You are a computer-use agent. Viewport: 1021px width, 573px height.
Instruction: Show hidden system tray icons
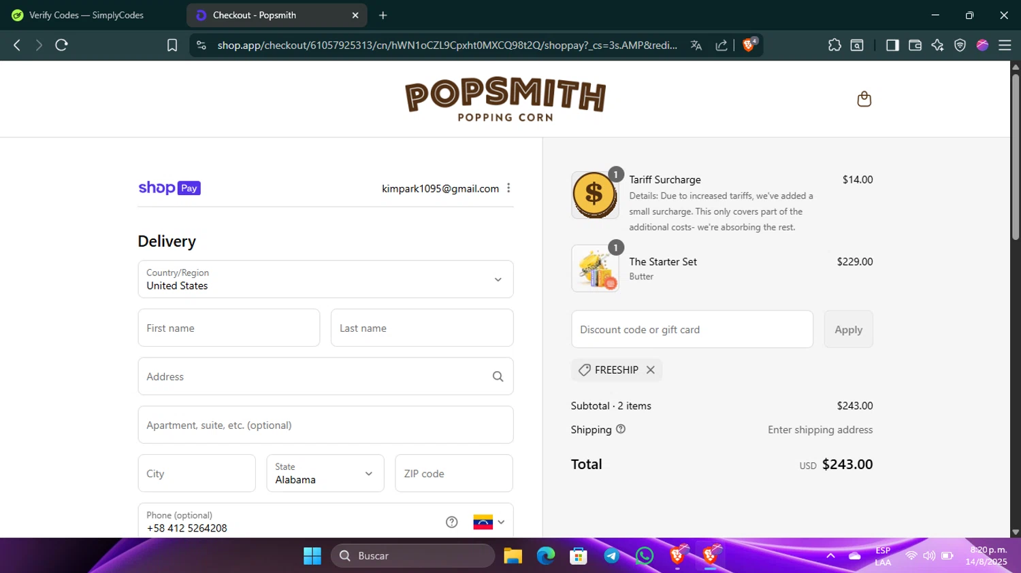[830, 556]
